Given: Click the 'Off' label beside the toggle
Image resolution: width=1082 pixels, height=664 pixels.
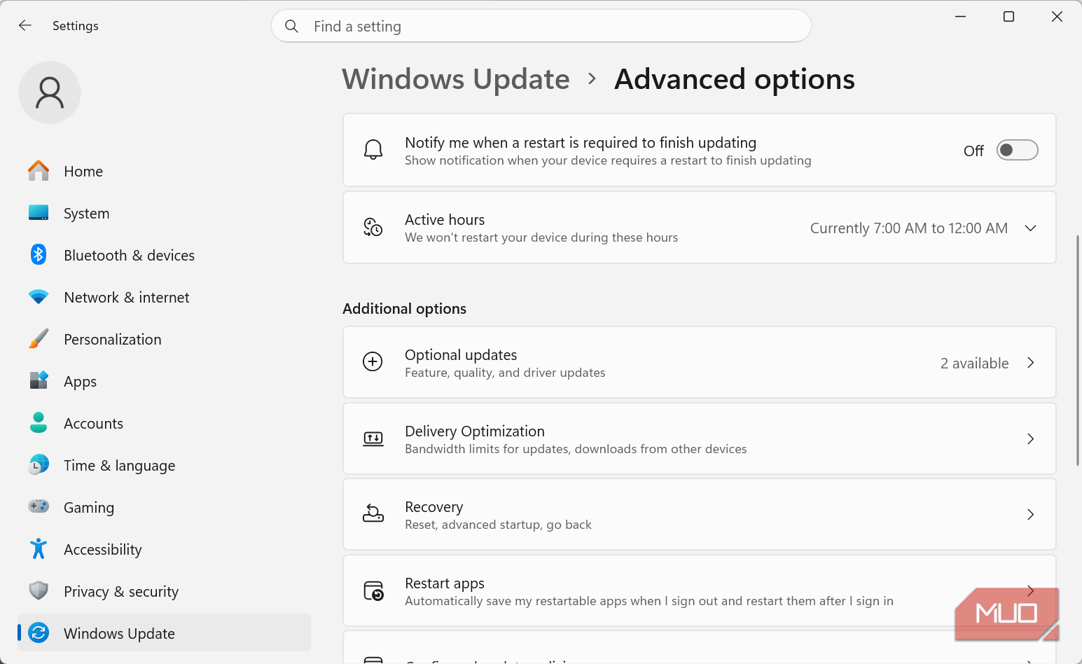Looking at the screenshot, I should point(973,151).
